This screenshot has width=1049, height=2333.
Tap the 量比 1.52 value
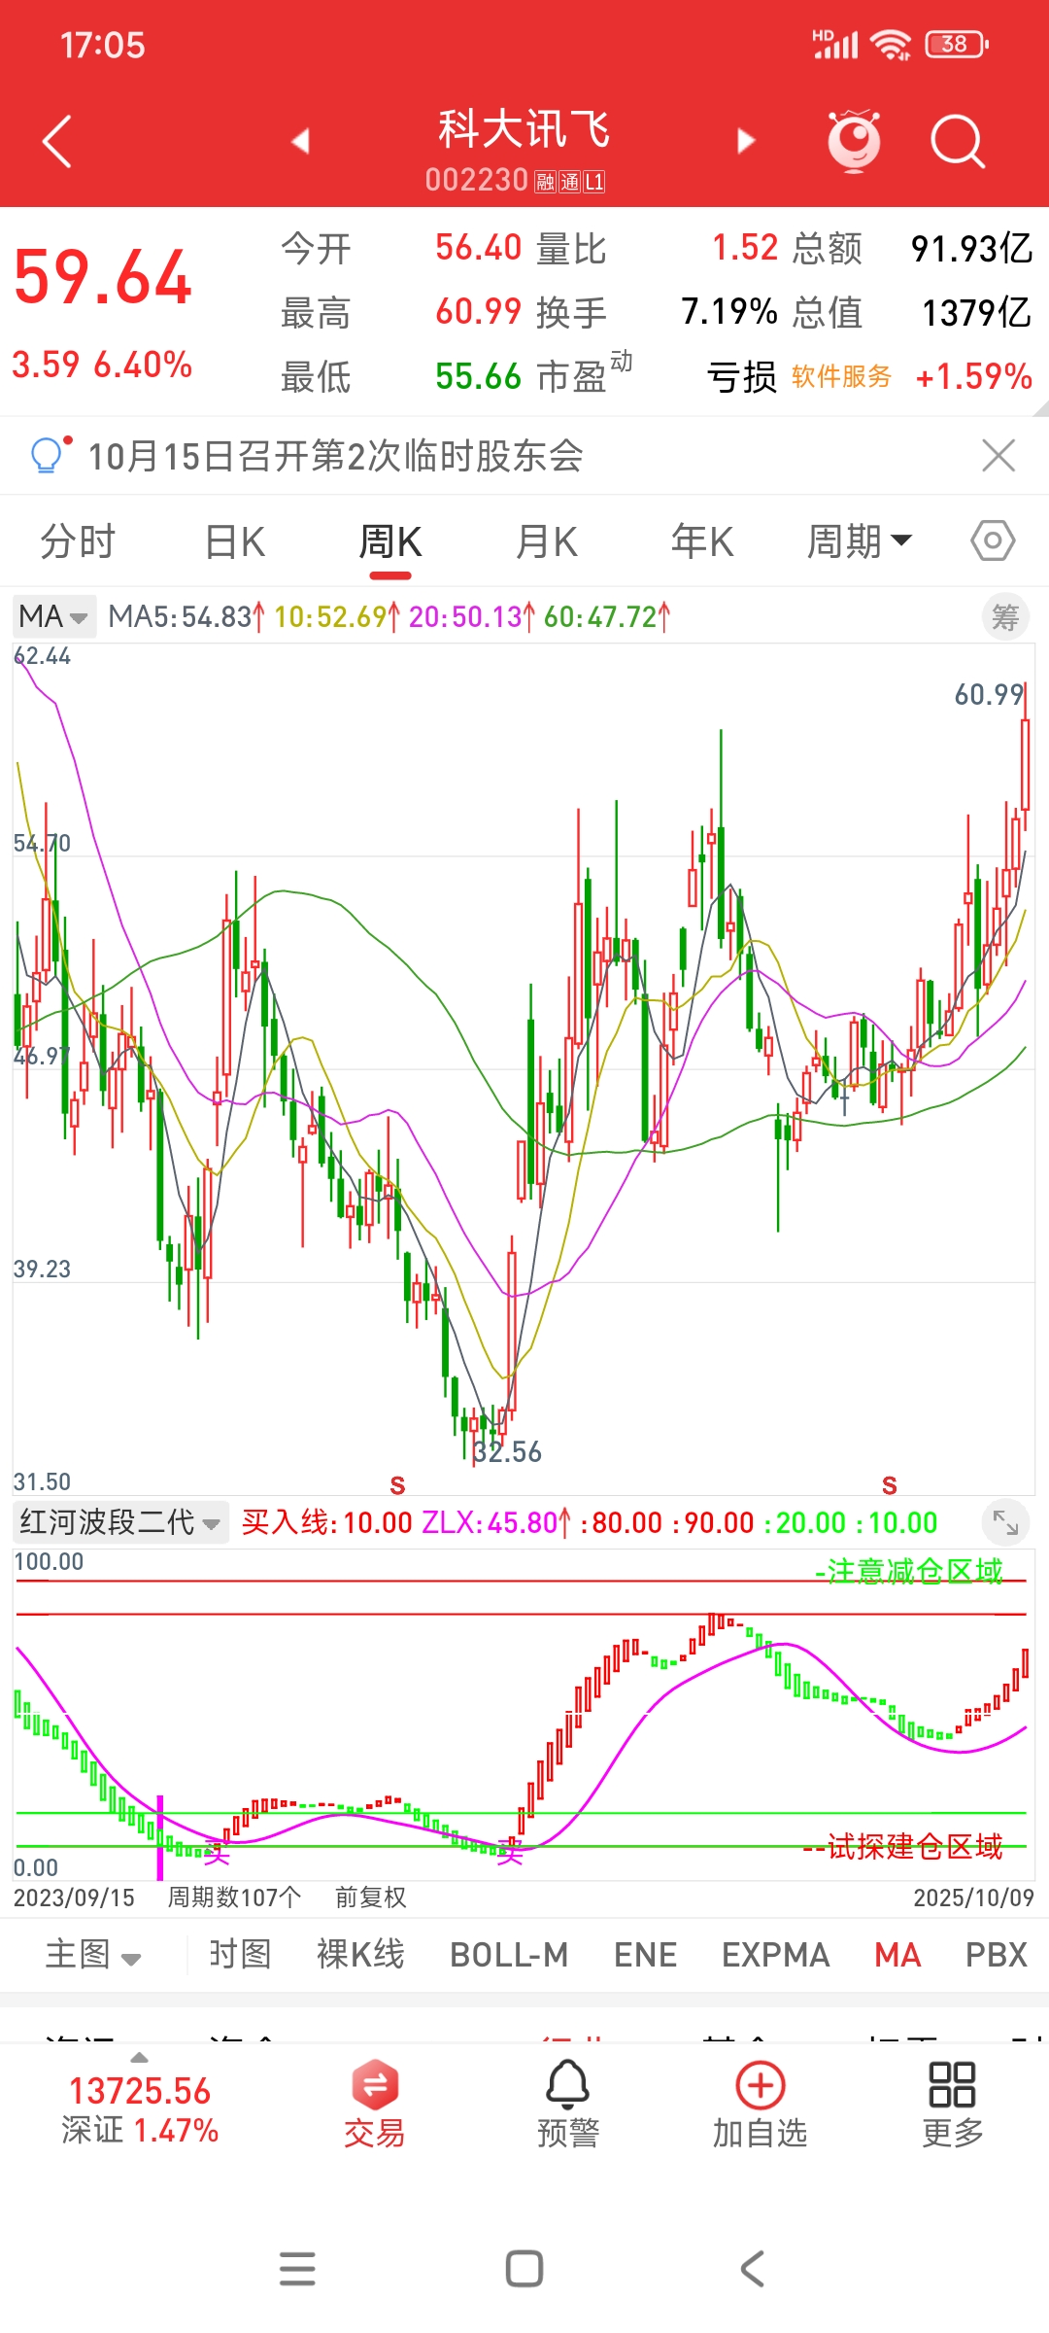[745, 248]
